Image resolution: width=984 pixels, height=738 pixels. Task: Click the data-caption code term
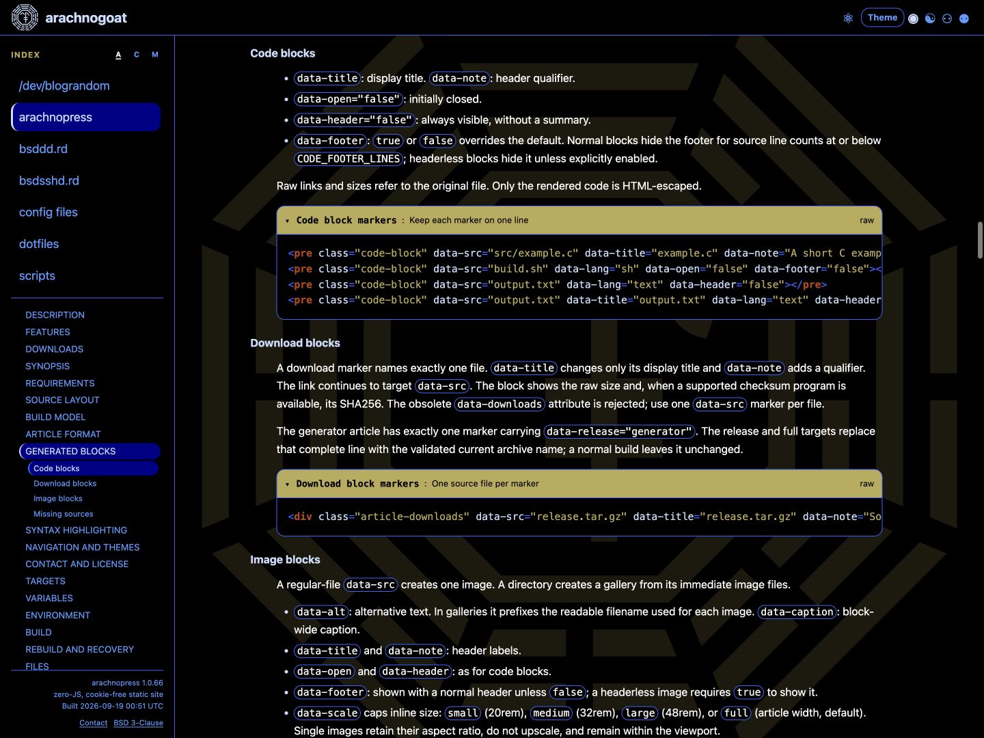click(797, 612)
